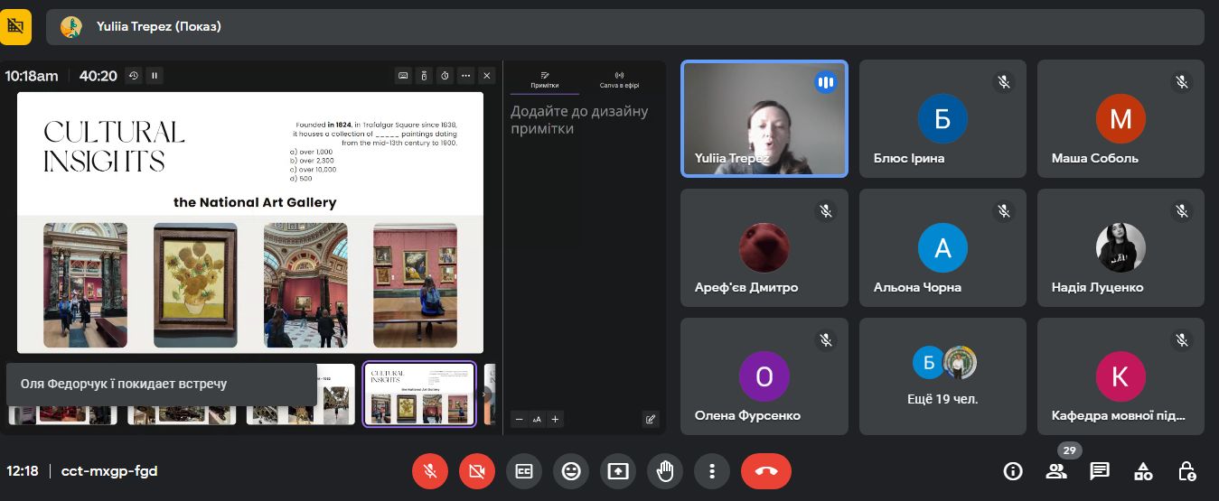Click the muted mic icon on Маша Соболь tile
Screen dimensions: 1219x501
[1181, 82]
